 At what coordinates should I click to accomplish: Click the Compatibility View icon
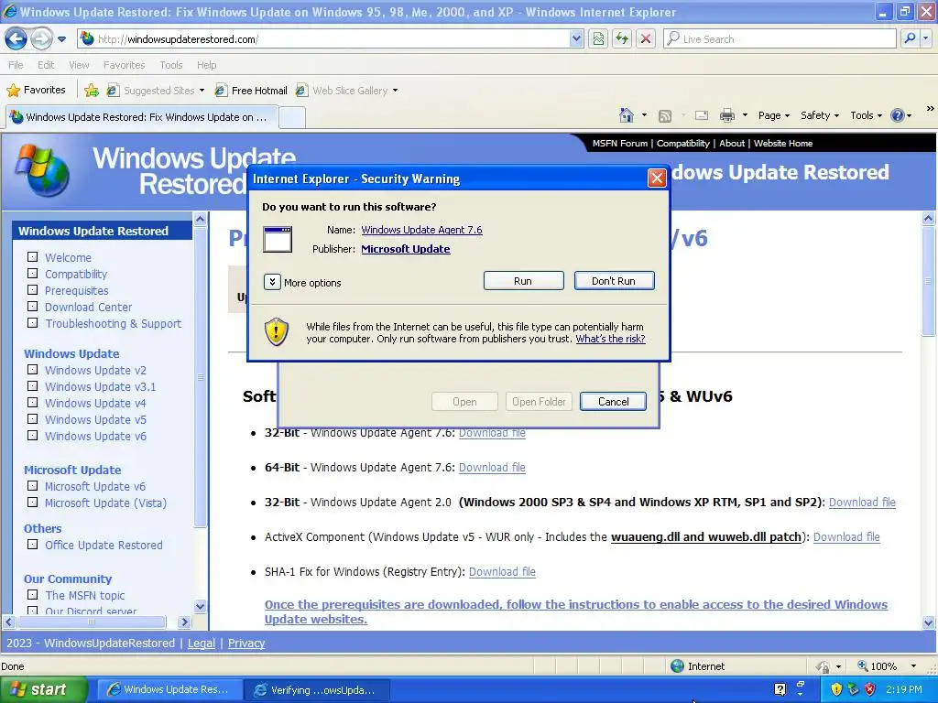(x=598, y=39)
